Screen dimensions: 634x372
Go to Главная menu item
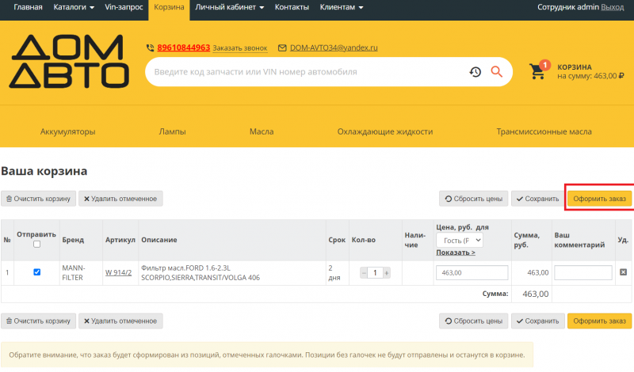[x=28, y=7]
